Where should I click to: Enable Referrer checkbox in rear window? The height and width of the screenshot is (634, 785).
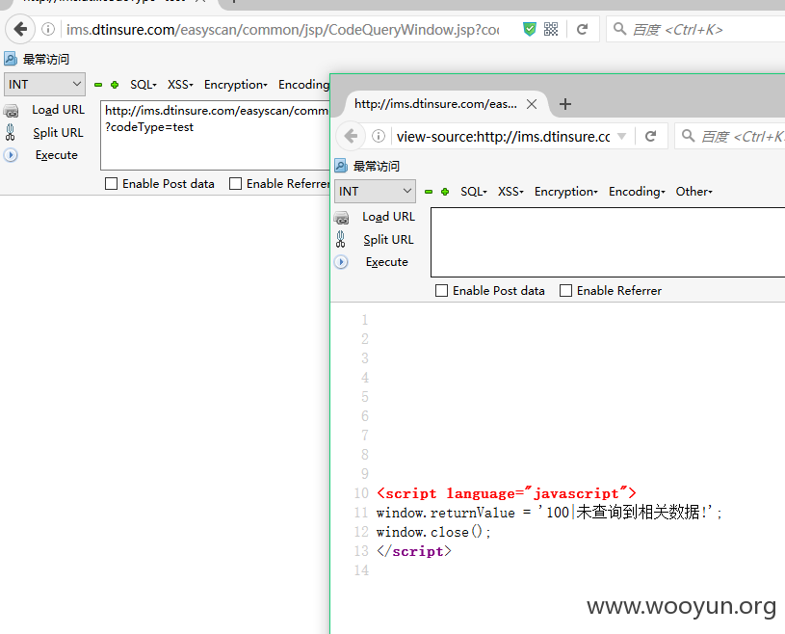[235, 184]
